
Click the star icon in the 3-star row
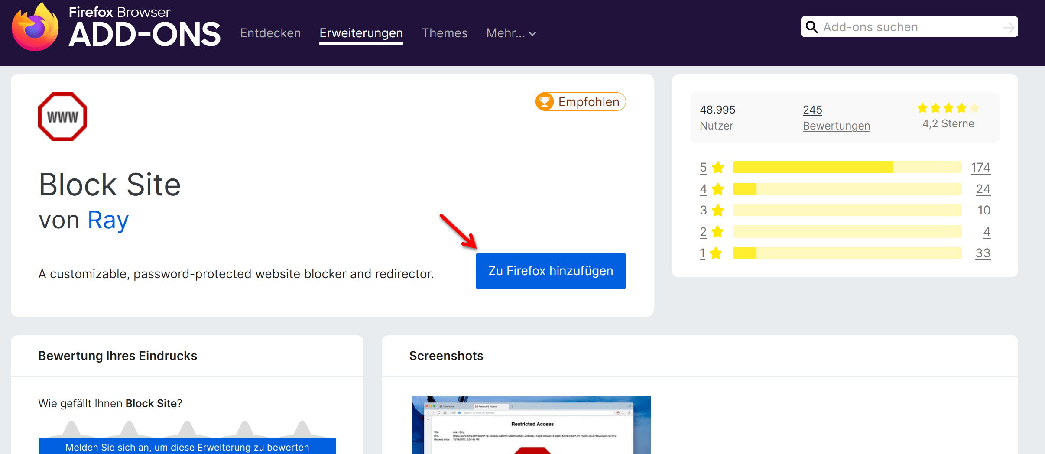tap(718, 210)
